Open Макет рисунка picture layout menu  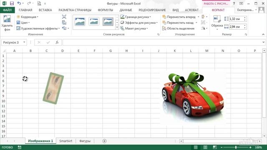pos(134,28)
